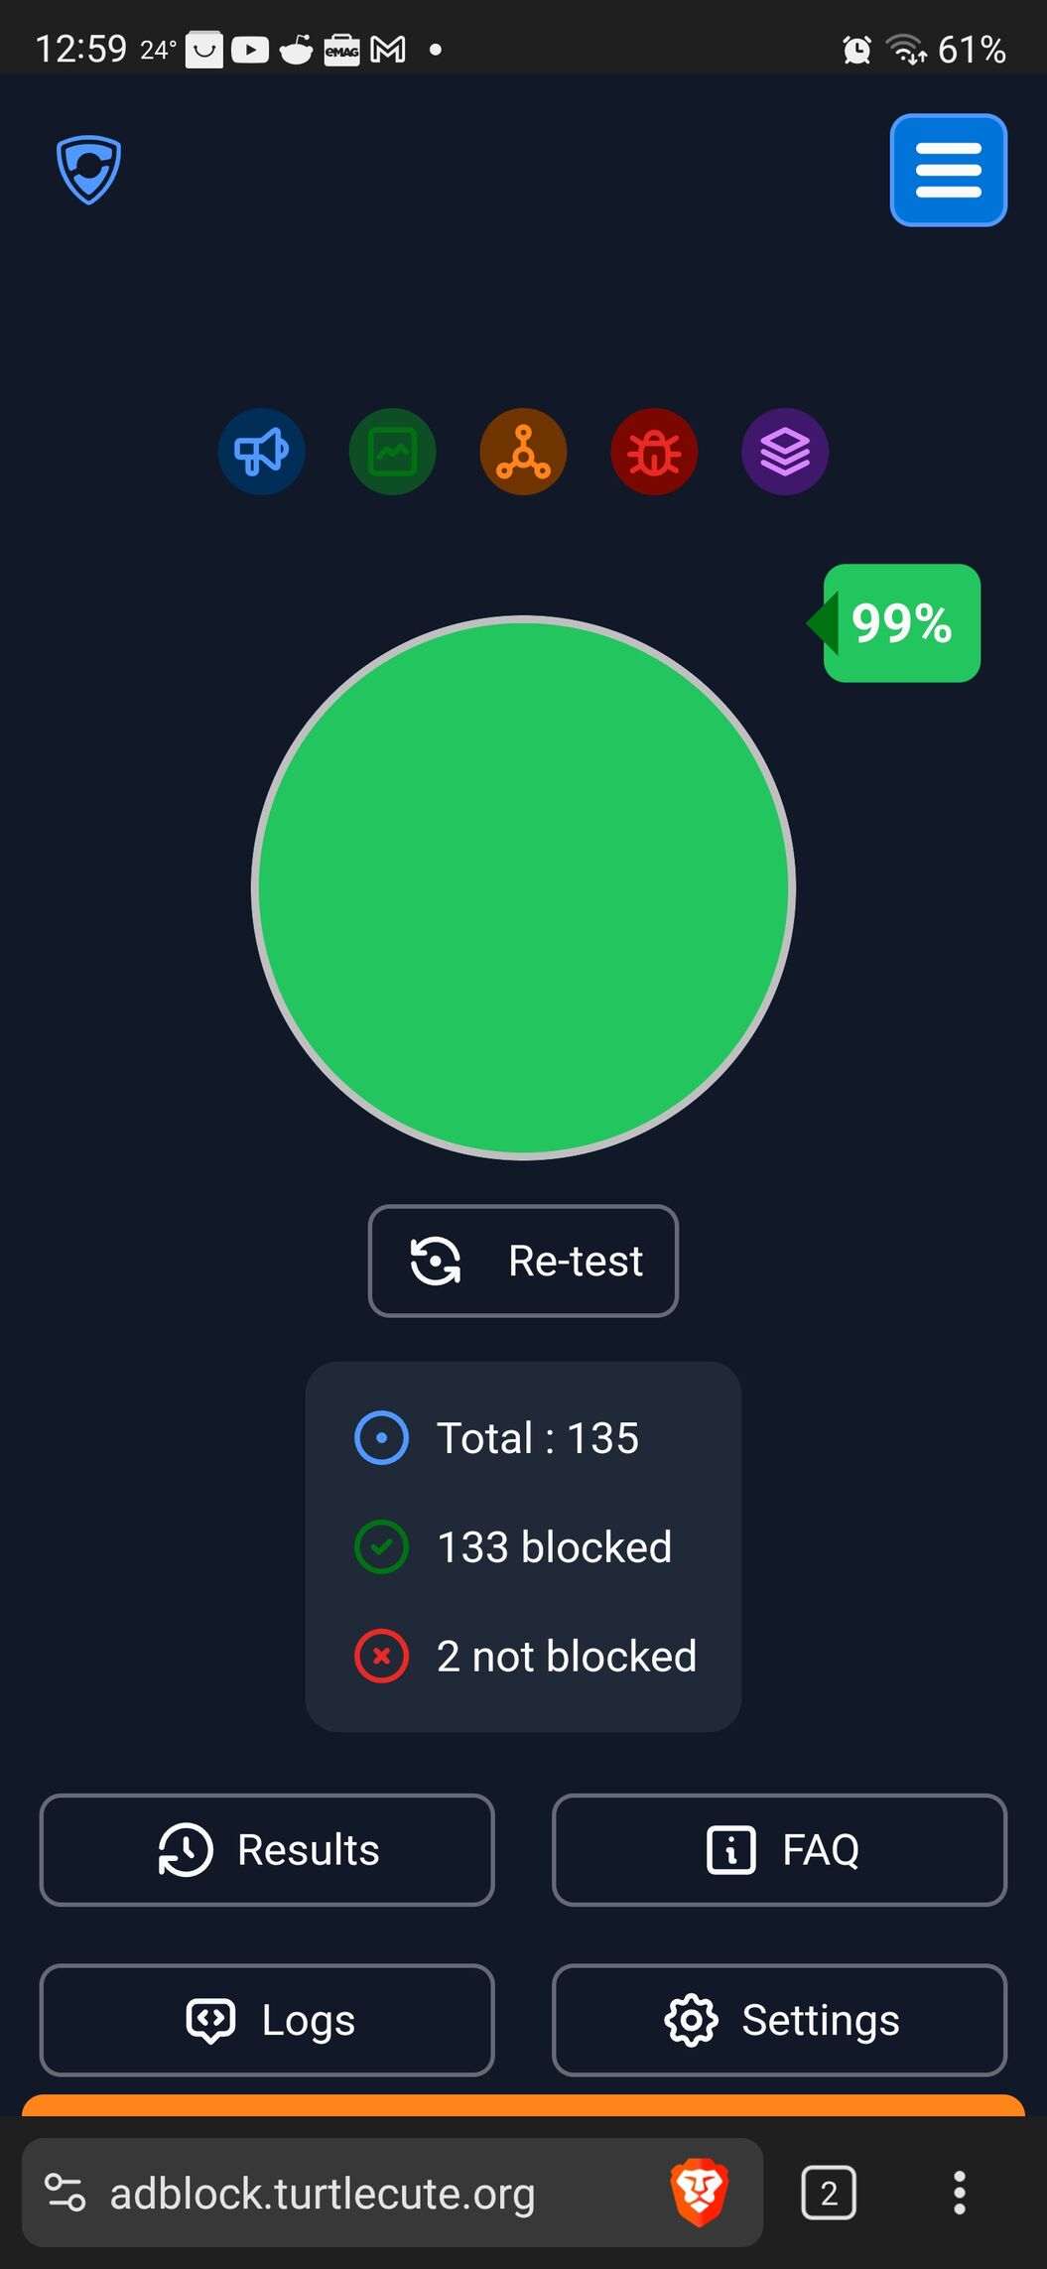Screen dimensions: 1047x2269
Task: Select the purple layers category icon
Action: 785,452
